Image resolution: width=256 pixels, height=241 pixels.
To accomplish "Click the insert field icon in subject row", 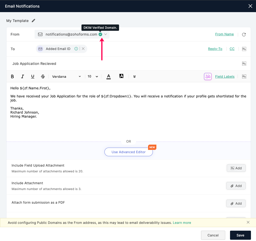I will coord(244,64).
